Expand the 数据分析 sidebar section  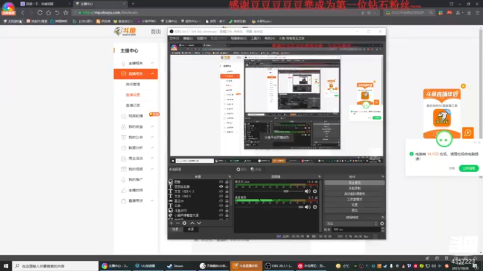152,148
